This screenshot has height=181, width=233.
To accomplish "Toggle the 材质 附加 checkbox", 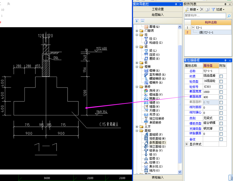I will pos(221,76).
